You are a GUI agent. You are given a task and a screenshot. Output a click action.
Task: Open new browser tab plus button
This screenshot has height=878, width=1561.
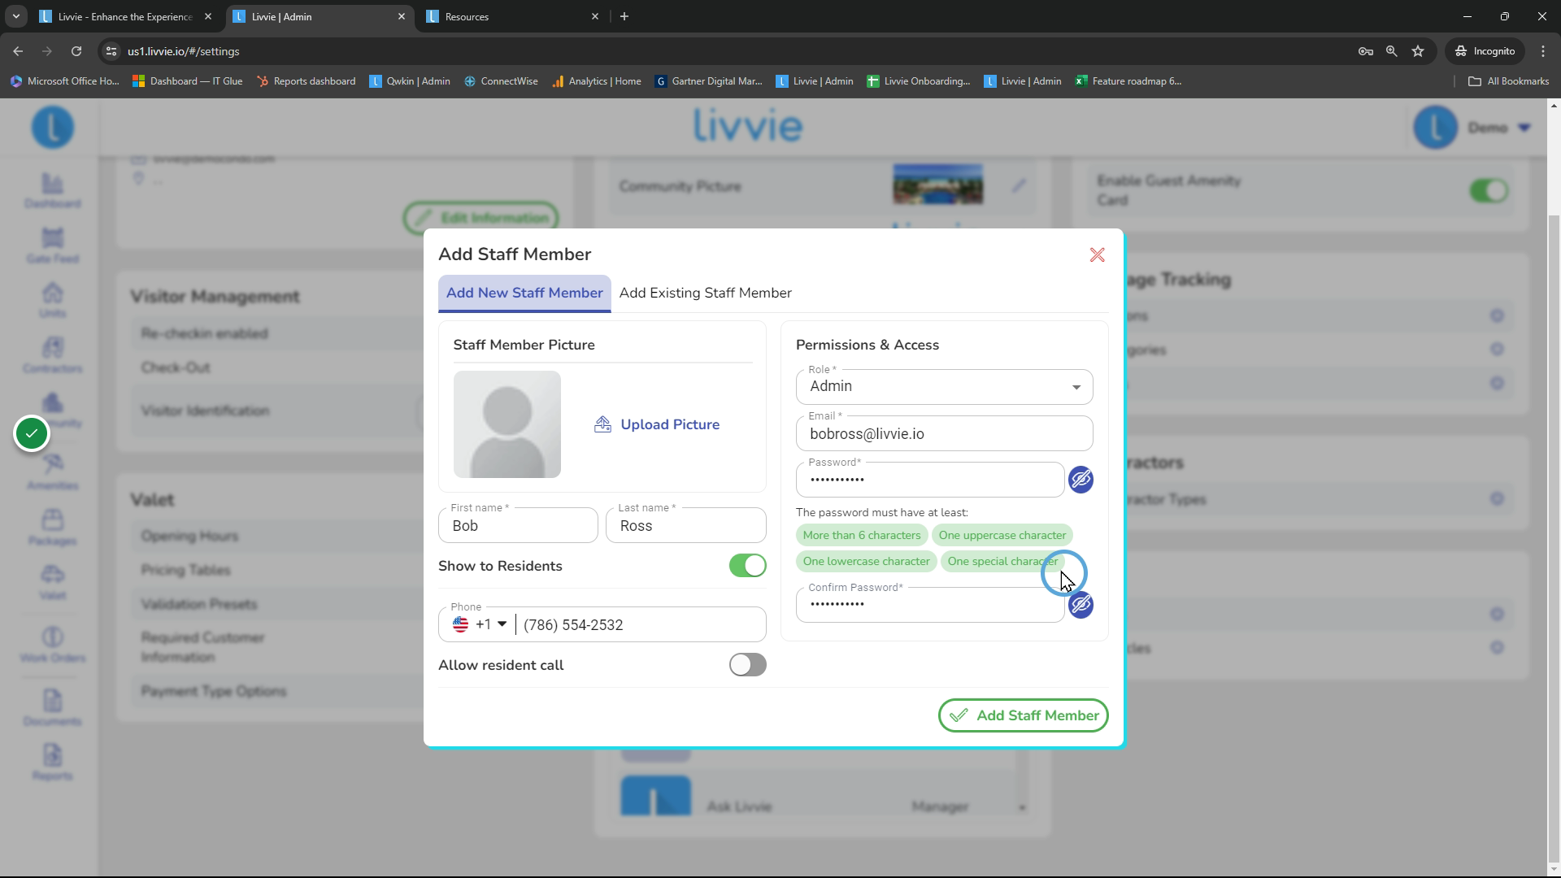624,16
